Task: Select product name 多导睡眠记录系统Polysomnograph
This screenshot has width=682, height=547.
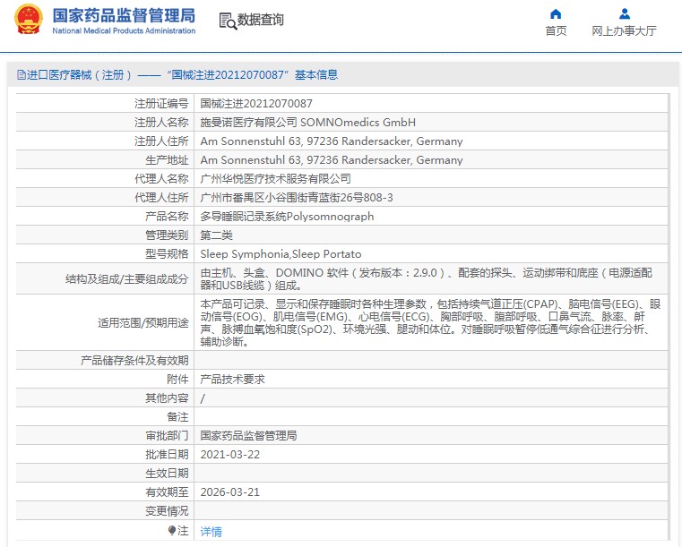Action: 287,217
